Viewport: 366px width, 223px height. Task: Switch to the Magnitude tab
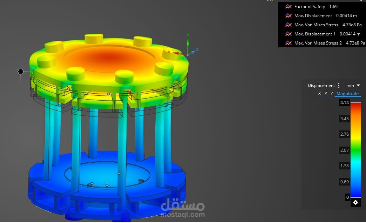click(x=347, y=93)
